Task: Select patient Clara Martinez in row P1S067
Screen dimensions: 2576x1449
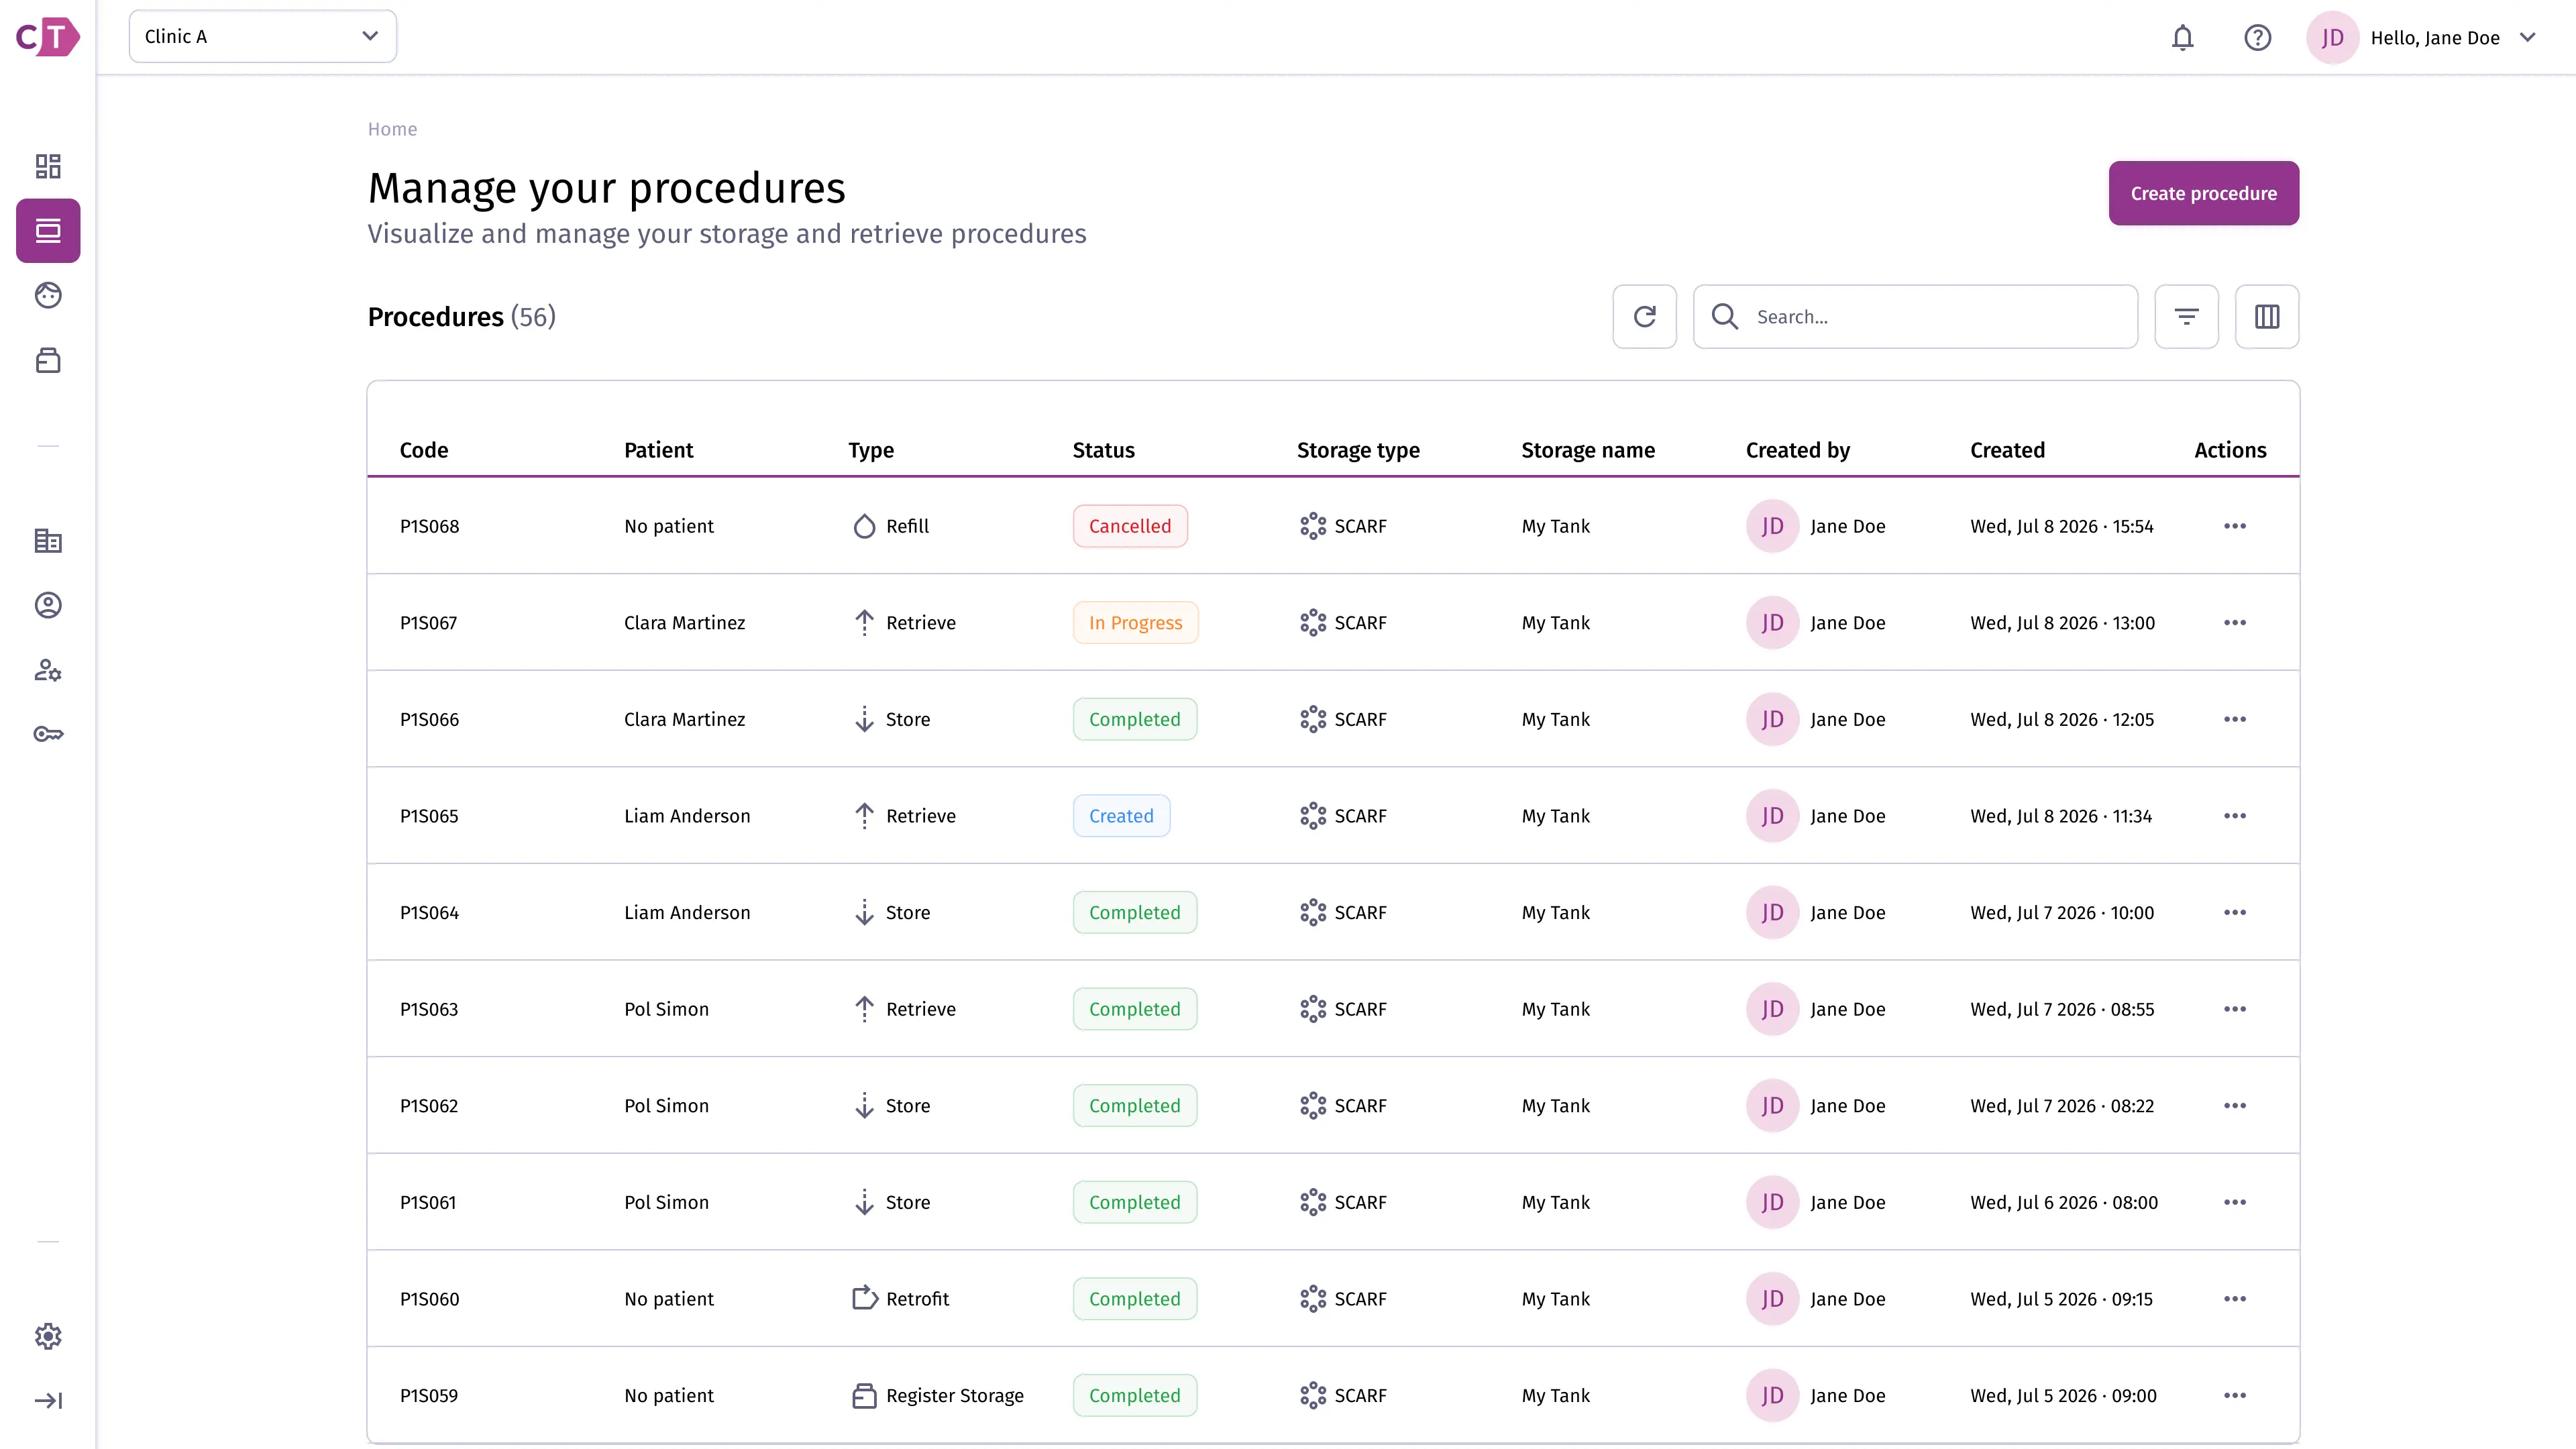Action: 684,623
